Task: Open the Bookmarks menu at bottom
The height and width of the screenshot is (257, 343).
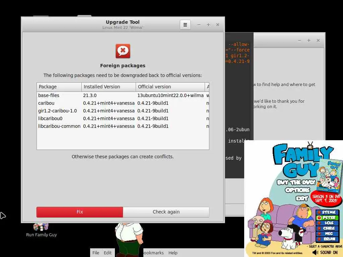Action: pyautogui.click(x=153, y=253)
